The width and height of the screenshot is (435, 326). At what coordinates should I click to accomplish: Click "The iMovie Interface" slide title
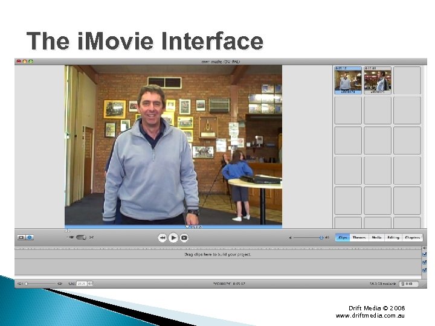(144, 41)
